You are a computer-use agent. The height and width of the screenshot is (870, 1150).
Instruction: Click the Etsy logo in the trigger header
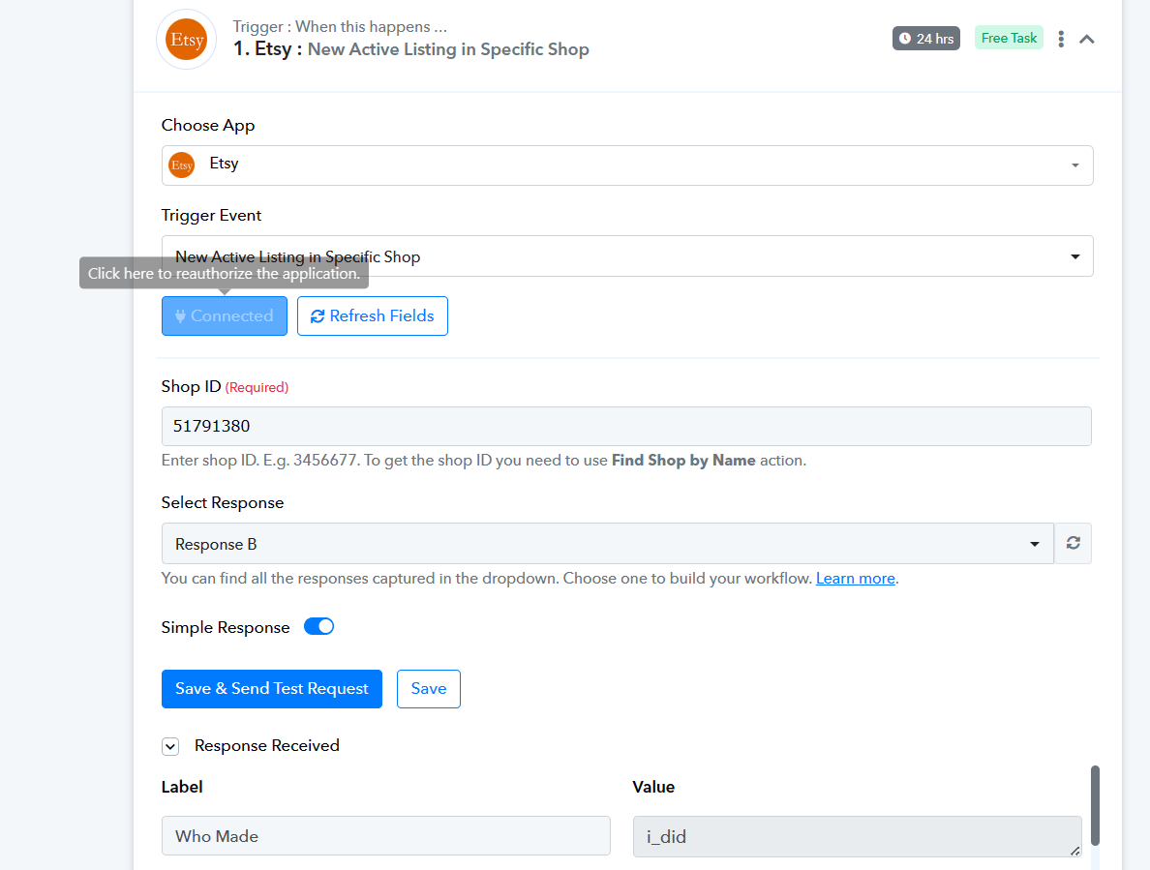click(x=186, y=40)
